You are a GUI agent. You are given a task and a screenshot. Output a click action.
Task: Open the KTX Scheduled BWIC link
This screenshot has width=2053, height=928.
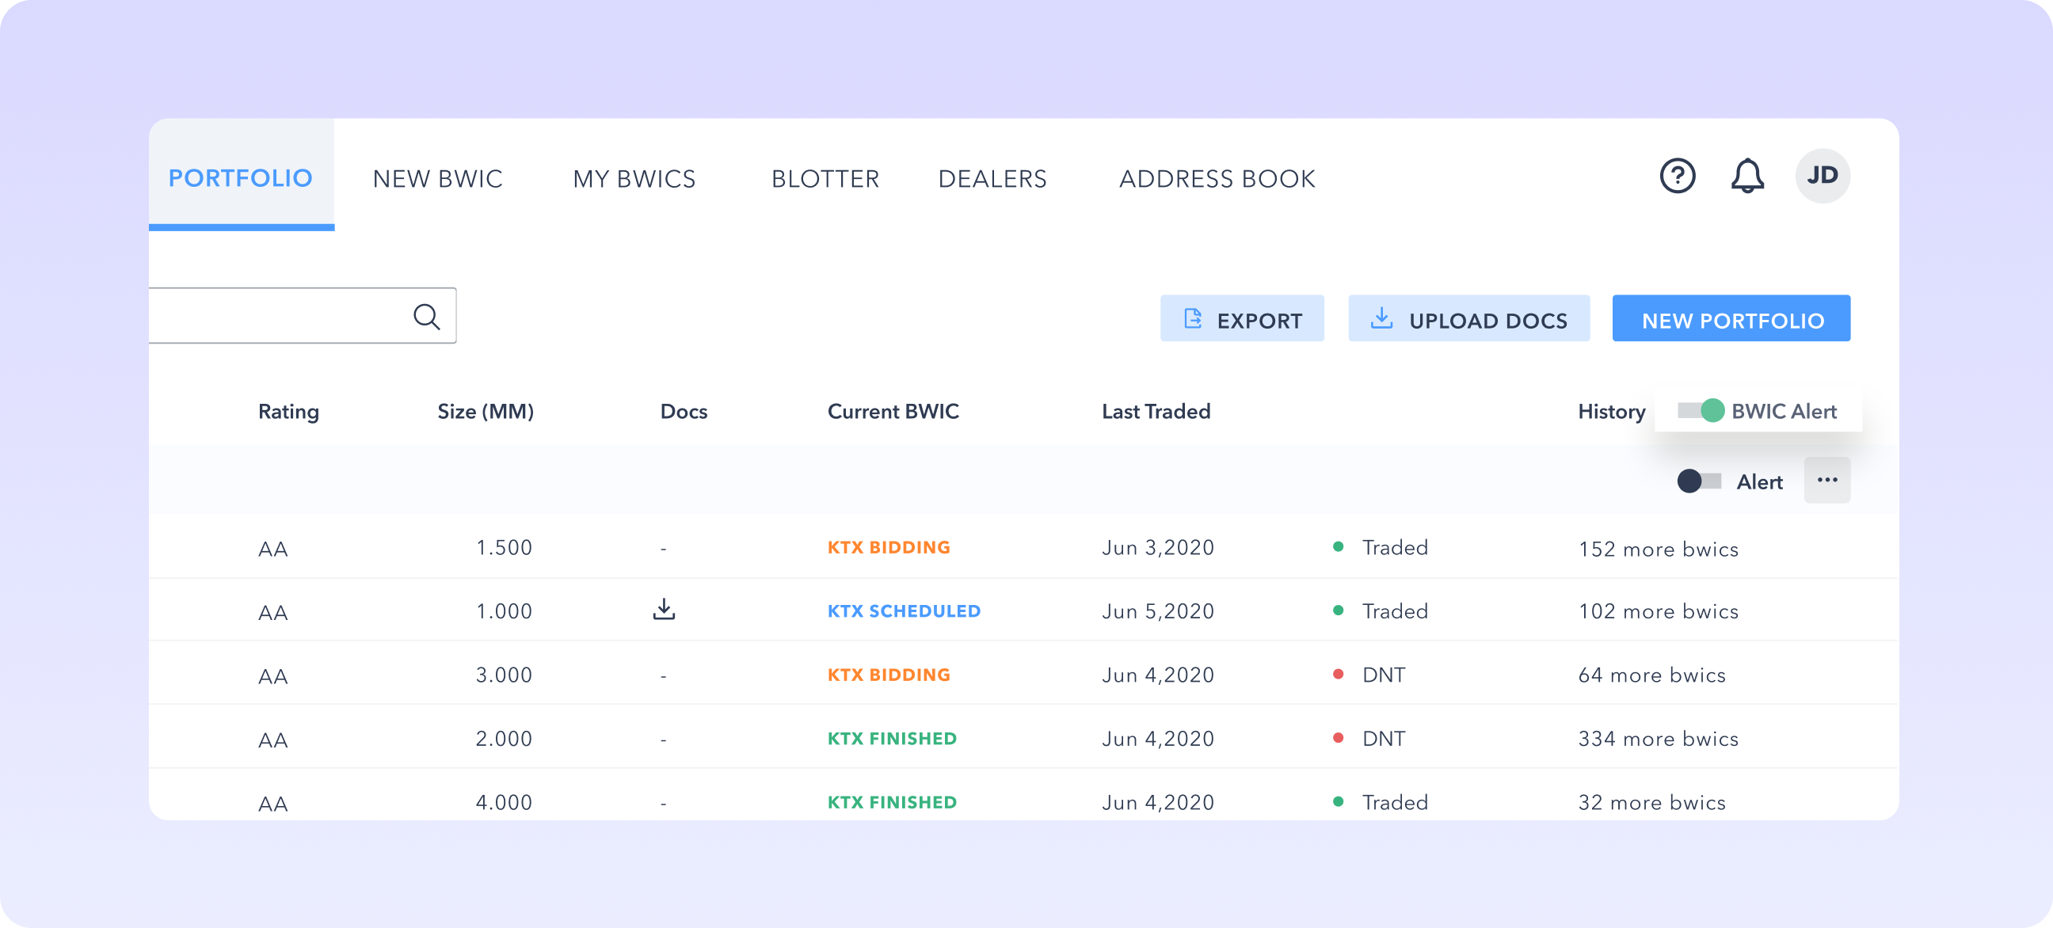(x=904, y=611)
